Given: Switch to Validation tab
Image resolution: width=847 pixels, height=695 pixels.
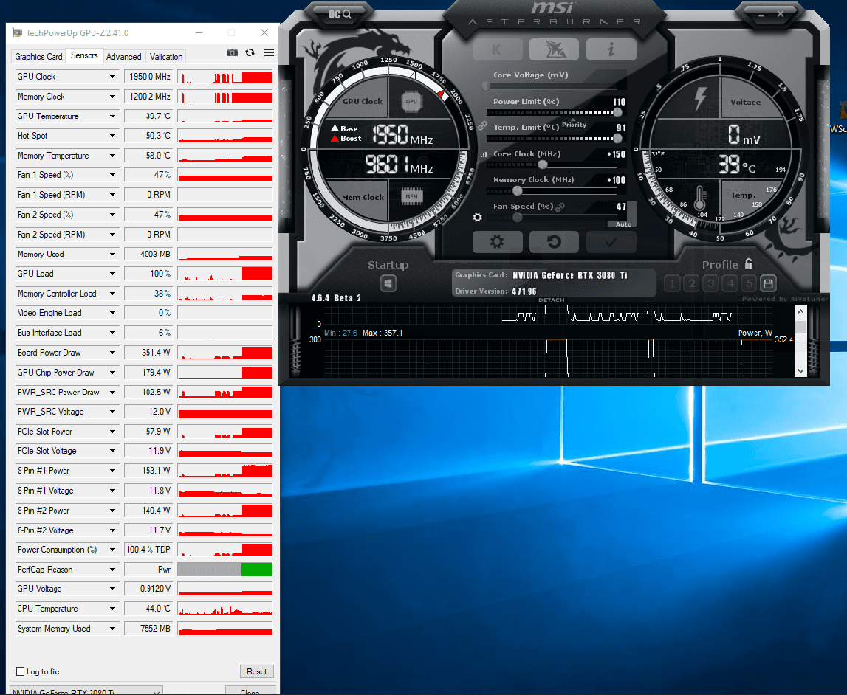Looking at the screenshot, I should tap(166, 57).
